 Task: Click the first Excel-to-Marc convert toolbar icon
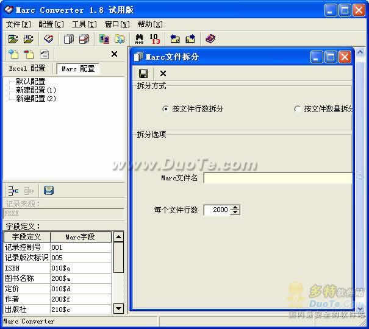[x=13, y=39]
